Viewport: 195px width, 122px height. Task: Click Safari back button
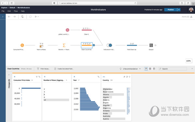coord(3,3)
